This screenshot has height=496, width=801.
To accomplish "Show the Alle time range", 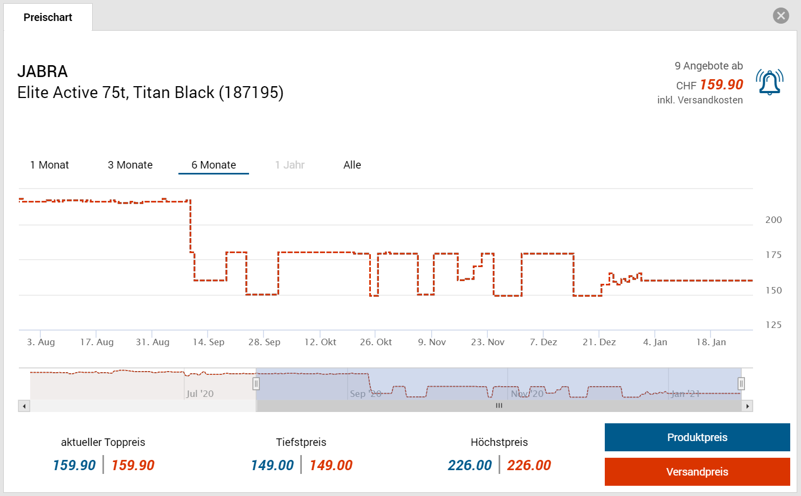I will coord(352,165).
